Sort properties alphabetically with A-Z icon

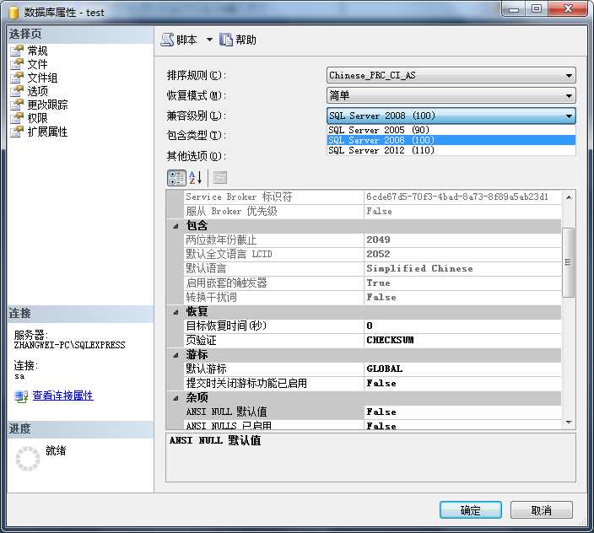pos(196,178)
